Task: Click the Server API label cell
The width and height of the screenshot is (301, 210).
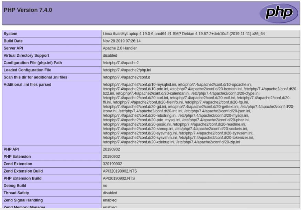Action: pyautogui.click(x=14, y=48)
